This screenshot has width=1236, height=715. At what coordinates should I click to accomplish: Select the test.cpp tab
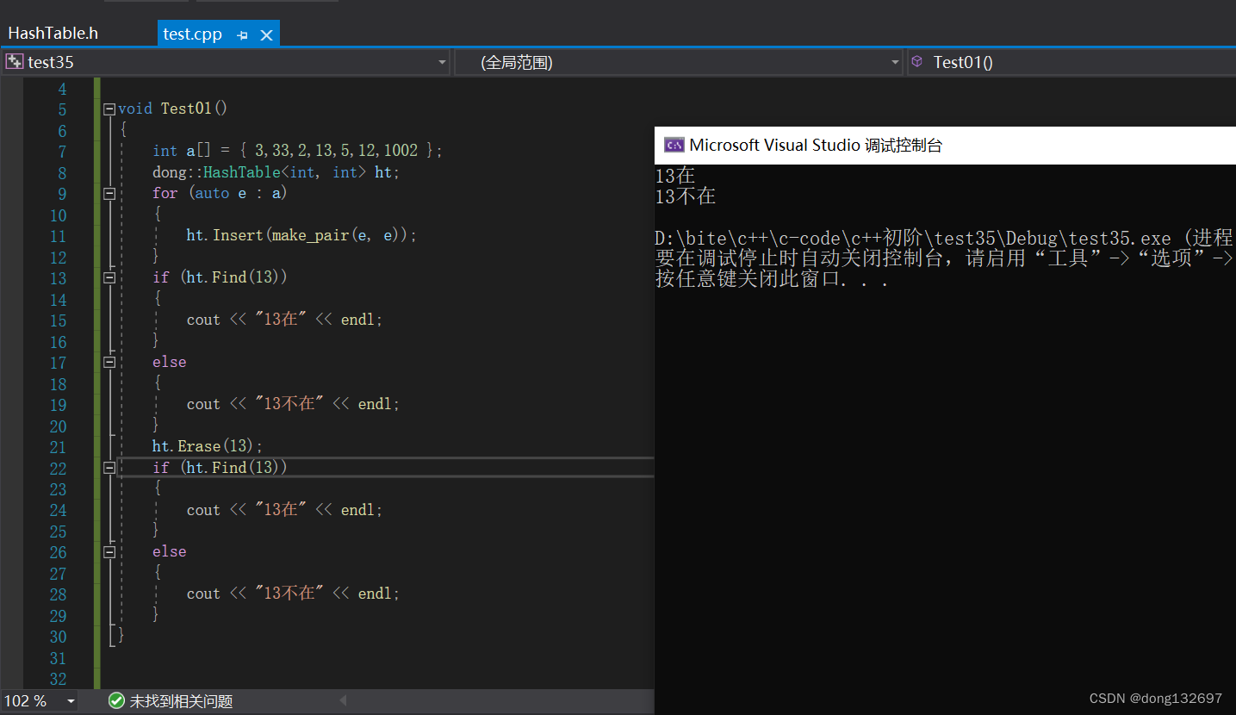click(x=193, y=34)
